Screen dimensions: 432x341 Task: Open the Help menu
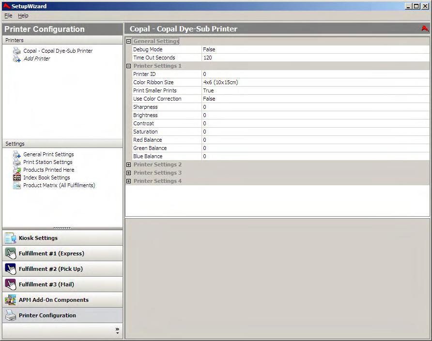(23, 15)
